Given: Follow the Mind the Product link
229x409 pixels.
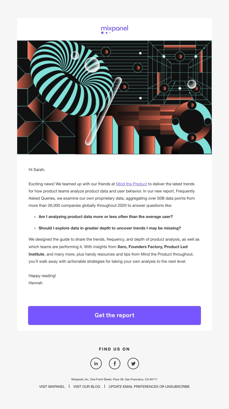Looking at the screenshot, I should 131,184.
